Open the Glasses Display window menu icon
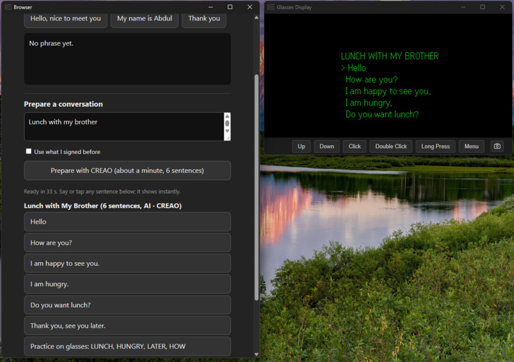 [271, 7]
